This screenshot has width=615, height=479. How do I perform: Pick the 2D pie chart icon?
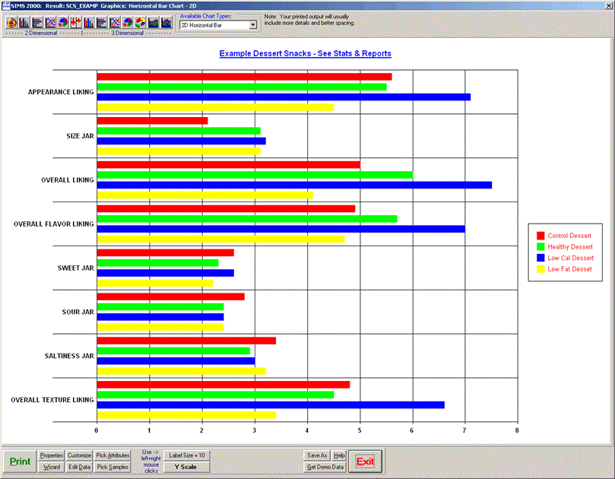coord(63,23)
